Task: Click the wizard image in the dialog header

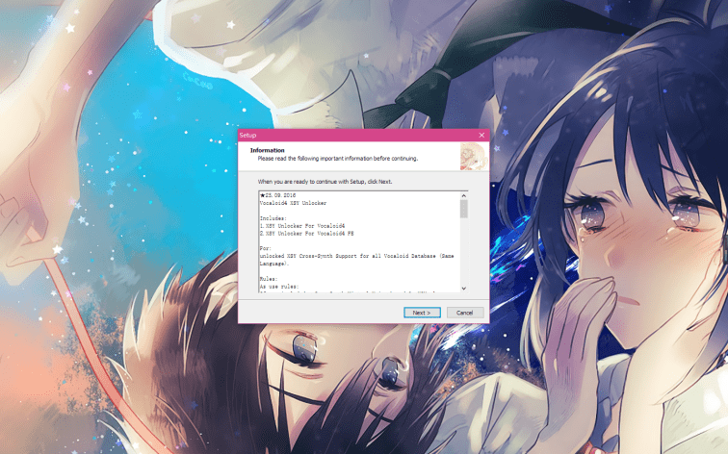Action: (471, 156)
